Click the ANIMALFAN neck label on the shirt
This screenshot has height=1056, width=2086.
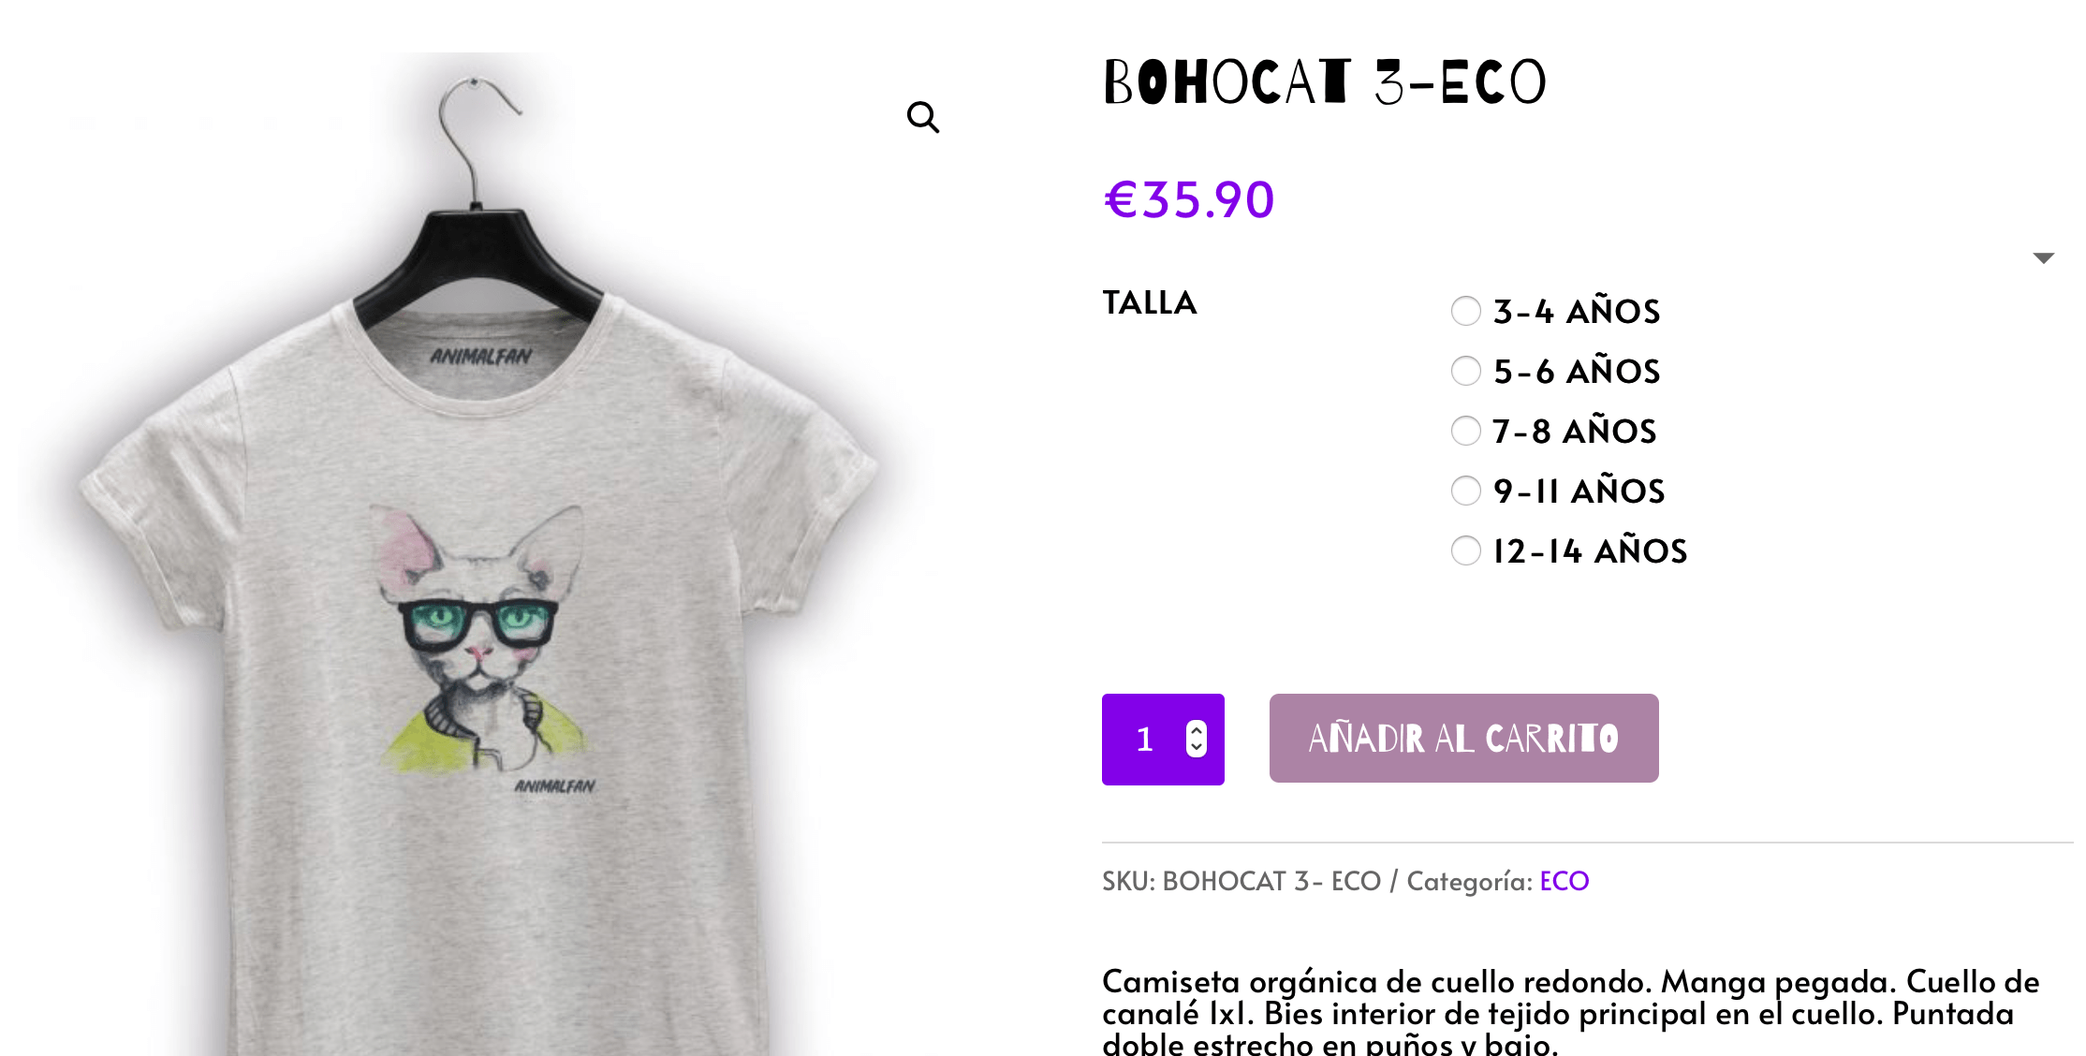coord(480,357)
